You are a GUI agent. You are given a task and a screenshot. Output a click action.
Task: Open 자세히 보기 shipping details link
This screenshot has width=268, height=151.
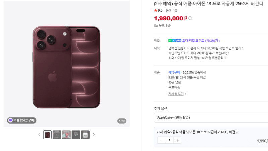(177, 94)
